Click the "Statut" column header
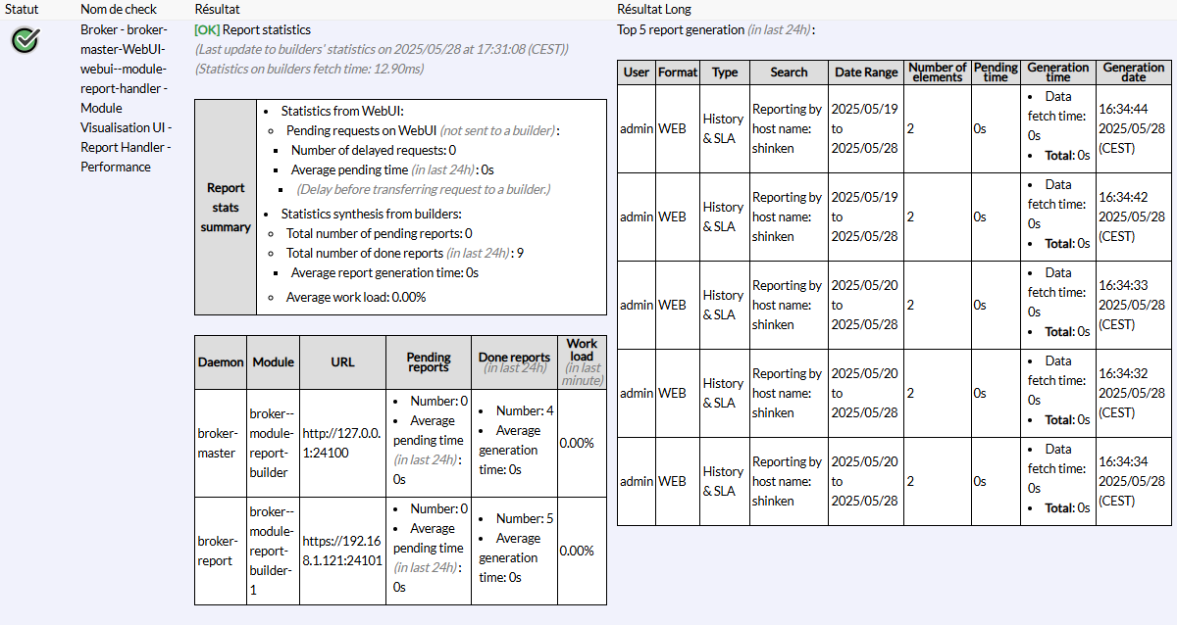The image size is (1177, 625). [22, 9]
